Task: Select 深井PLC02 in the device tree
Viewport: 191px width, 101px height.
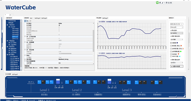Action: tap(15, 39)
